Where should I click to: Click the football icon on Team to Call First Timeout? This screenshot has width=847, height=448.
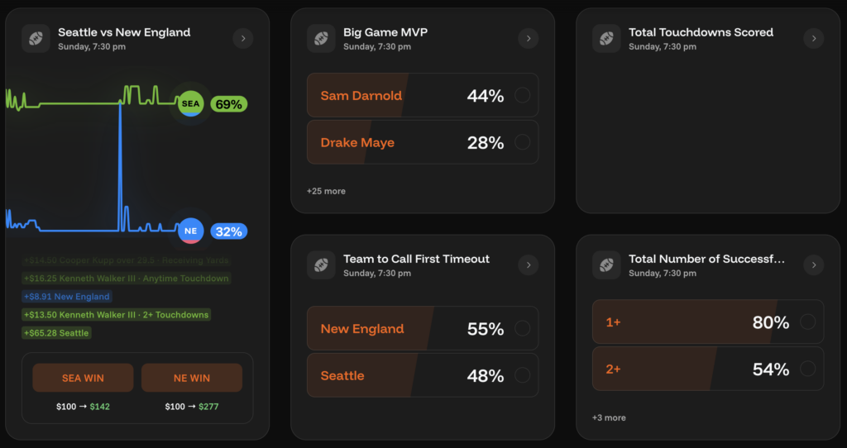322,265
